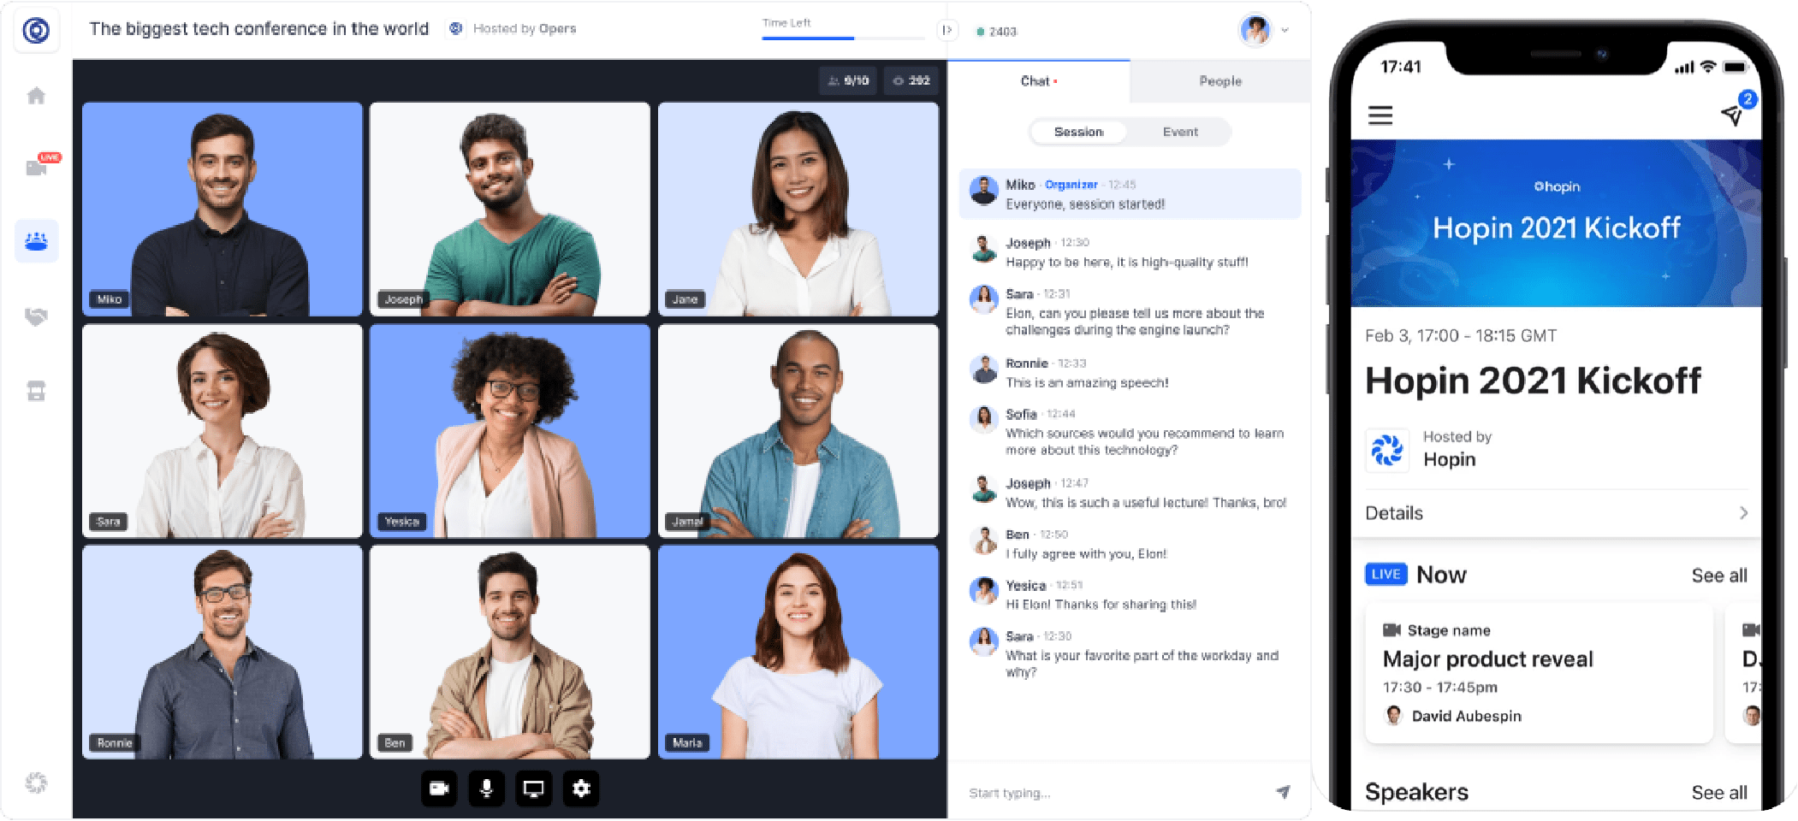This screenshot has height=821, width=1798.
Task: Click Ronnie's avatar in the chat
Action: [x=984, y=369]
